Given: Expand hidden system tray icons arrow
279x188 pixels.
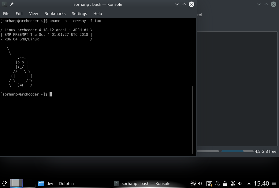Looking at the screenshot, I should [249, 184].
